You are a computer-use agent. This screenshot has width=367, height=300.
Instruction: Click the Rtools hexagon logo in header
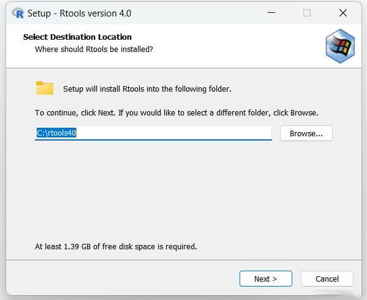click(x=340, y=46)
